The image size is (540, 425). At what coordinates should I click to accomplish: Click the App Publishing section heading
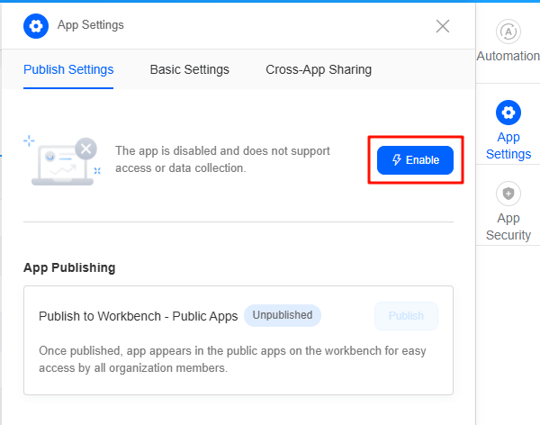pos(69,267)
